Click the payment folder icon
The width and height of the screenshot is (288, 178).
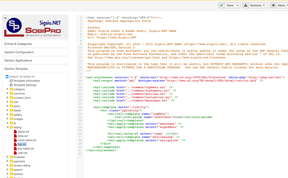coord(11,161)
